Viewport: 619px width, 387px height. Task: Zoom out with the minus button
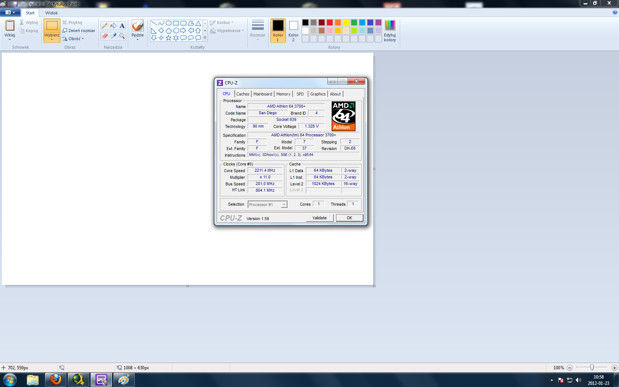click(570, 368)
